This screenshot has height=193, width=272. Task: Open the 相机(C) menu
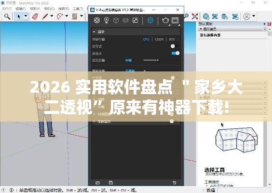pos(49,9)
